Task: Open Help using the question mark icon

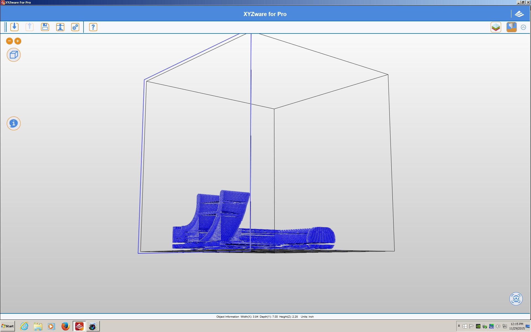Action: click(93, 27)
